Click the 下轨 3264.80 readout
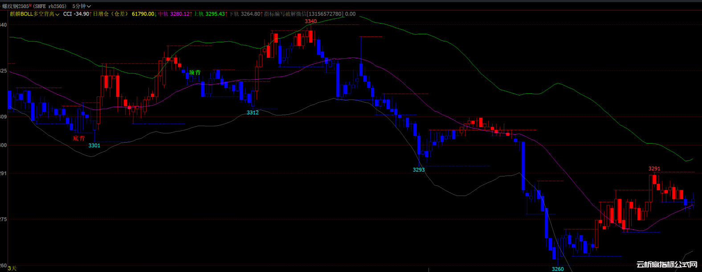The width and height of the screenshot is (702, 272). point(244,14)
